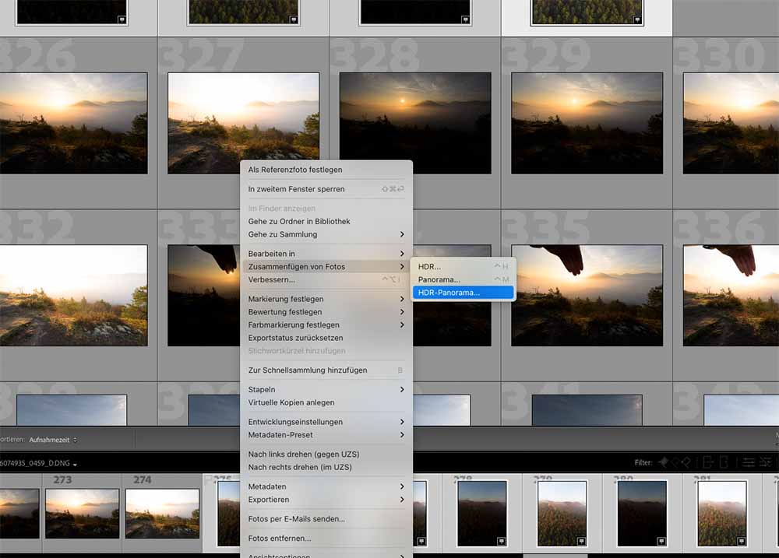Select grid photo 329 sunset thumbnail
This screenshot has height=558, width=779.
pyautogui.click(x=587, y=123)
